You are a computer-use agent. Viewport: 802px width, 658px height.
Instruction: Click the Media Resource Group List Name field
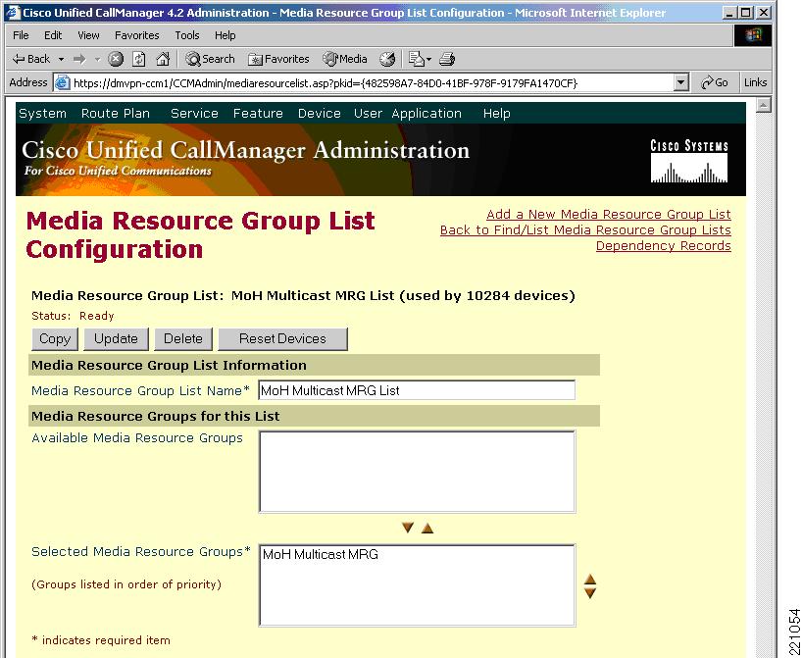click(417, 390)
